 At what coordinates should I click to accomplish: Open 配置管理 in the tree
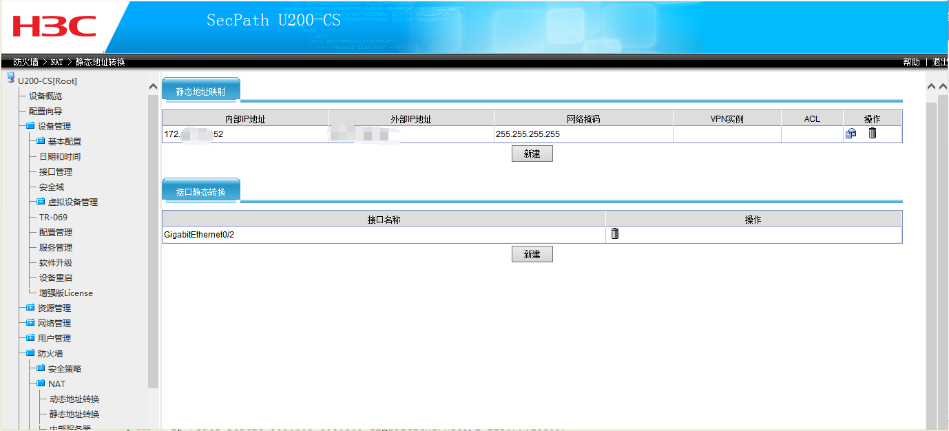56,232
